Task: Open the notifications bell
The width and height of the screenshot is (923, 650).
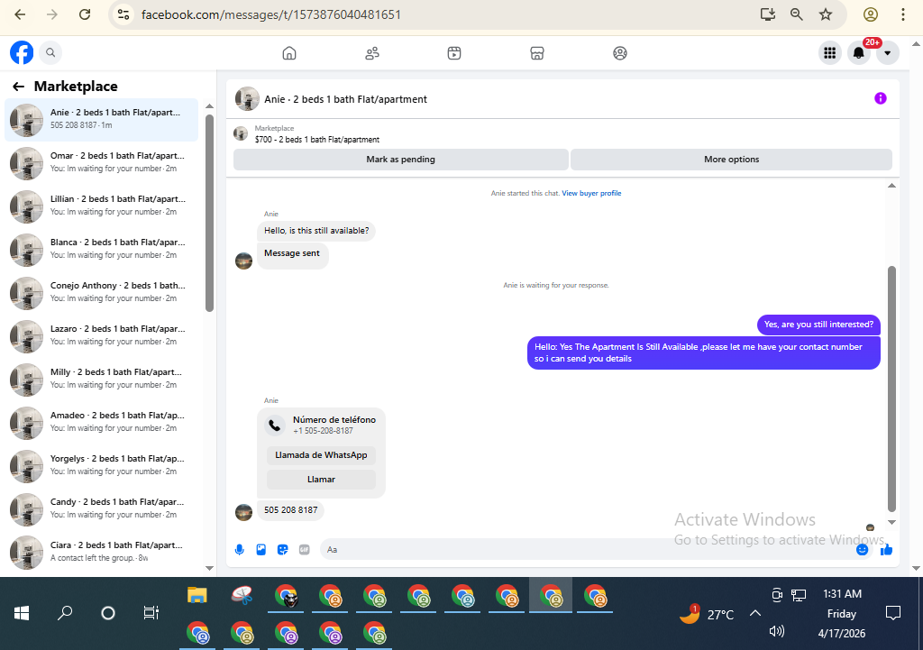Action: 859,53
